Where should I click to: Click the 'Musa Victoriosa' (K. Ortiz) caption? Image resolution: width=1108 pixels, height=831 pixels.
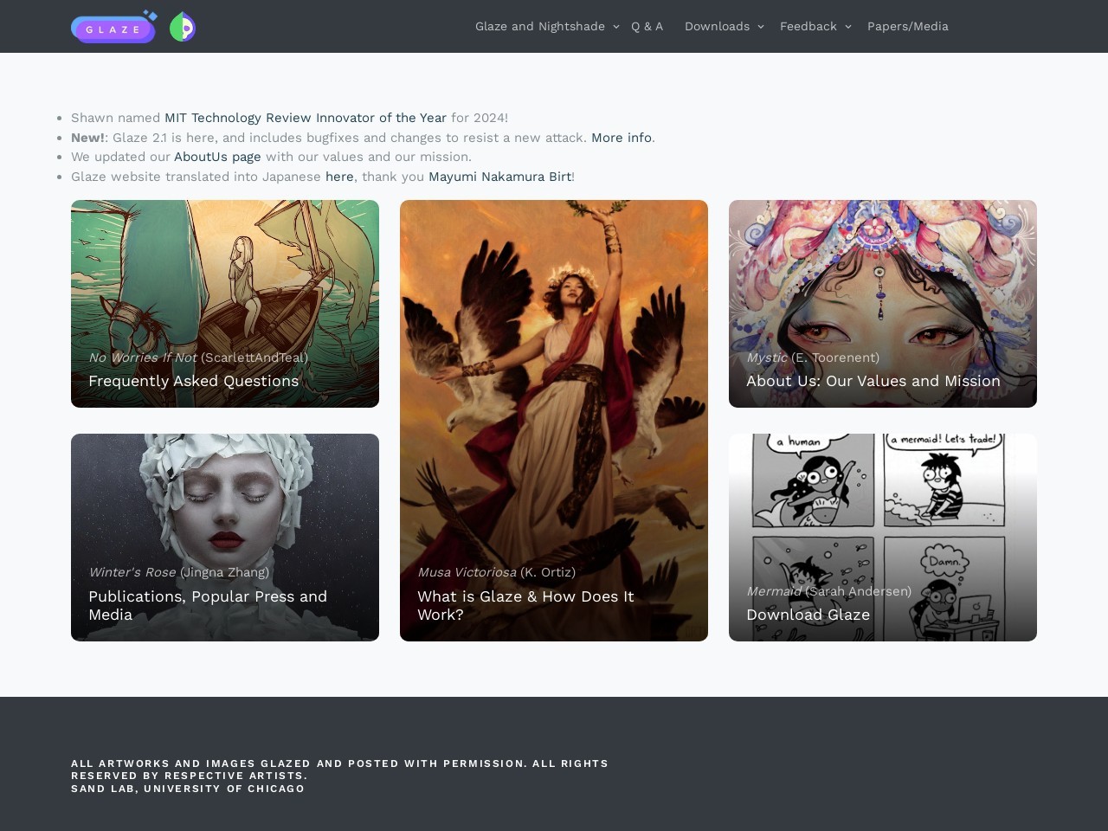coord(496,572)
